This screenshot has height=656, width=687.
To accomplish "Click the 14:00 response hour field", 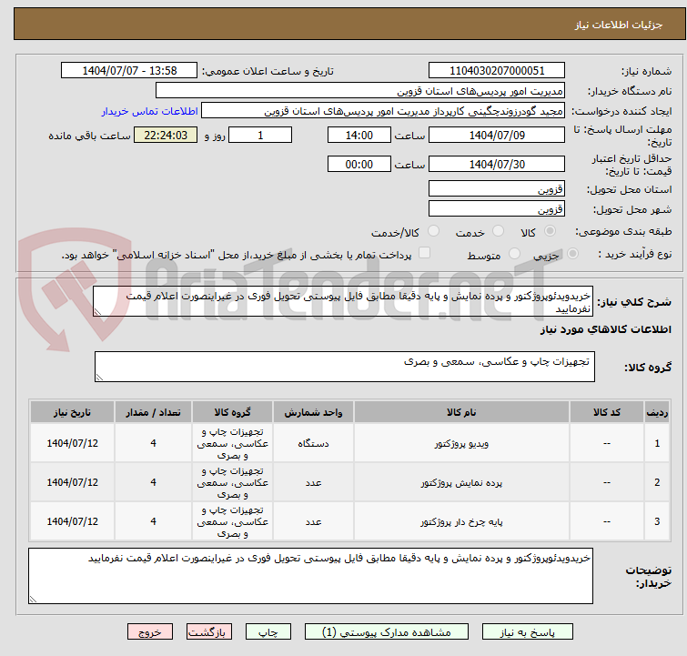I will click(x=359, y=136).
